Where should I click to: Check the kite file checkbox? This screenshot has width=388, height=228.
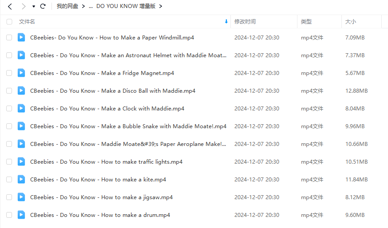coord(9,180)
